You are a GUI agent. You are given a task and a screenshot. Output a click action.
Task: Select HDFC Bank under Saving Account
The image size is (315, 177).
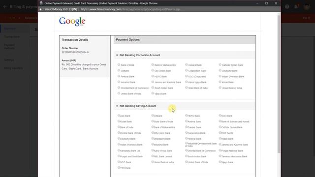point(186,116)
